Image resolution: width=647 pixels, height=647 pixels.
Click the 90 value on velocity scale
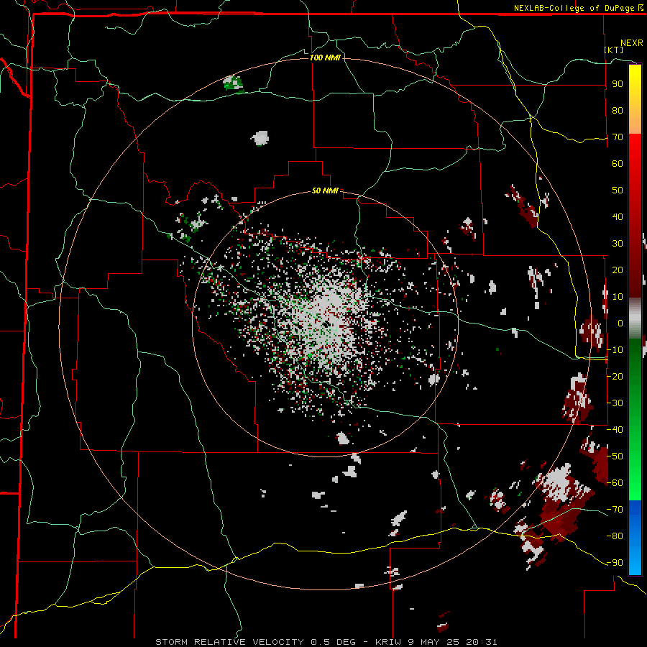(x=618, y=84)
